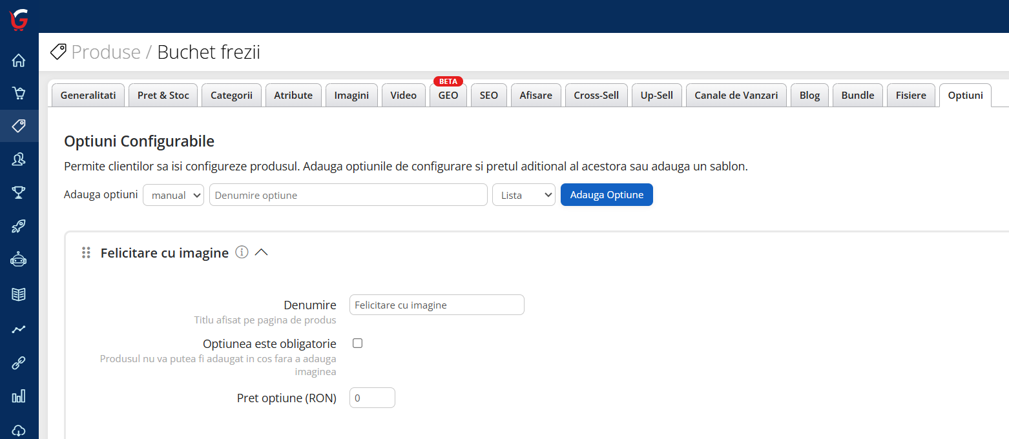This screenshot has width=1009, height=439.
Task: Open the GEO beta tab
Action: tap(448, 96)
